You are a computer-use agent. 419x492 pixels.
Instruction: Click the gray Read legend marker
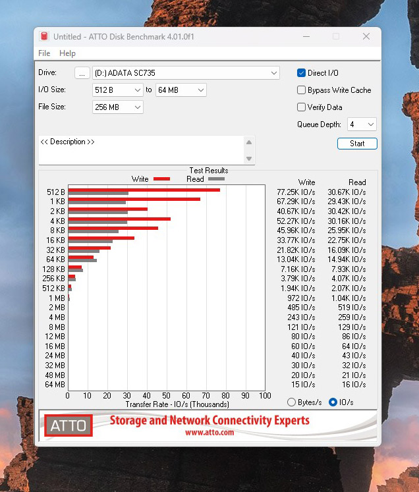[216, 179]
